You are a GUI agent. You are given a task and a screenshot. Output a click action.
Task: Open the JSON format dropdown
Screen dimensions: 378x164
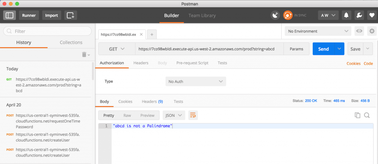tap(174, 115)
